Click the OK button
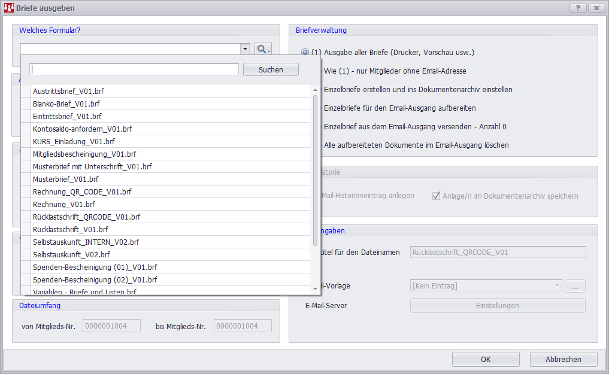 [486, 359]
